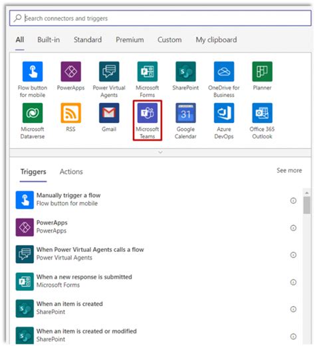Collapse the connectors panel with chevron
The height and width of the screenshot is (346, 315).
click(160, 152)
